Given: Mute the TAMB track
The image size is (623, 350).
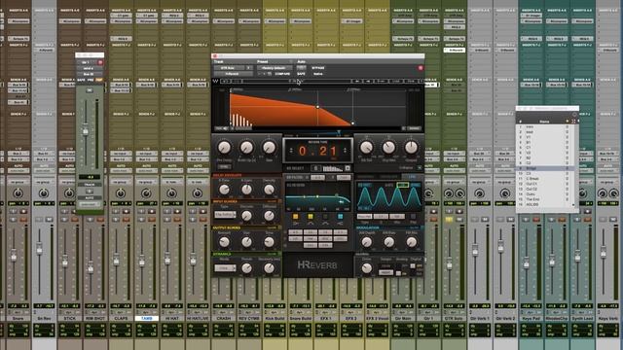Looking at the screenshot, I should point(152,219).
